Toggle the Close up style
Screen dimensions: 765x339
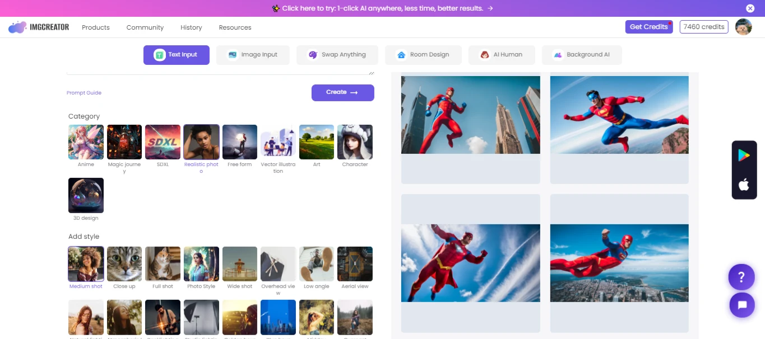(124, 264)
